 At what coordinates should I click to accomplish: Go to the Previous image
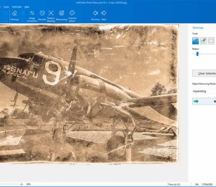(x=95, y=15)
